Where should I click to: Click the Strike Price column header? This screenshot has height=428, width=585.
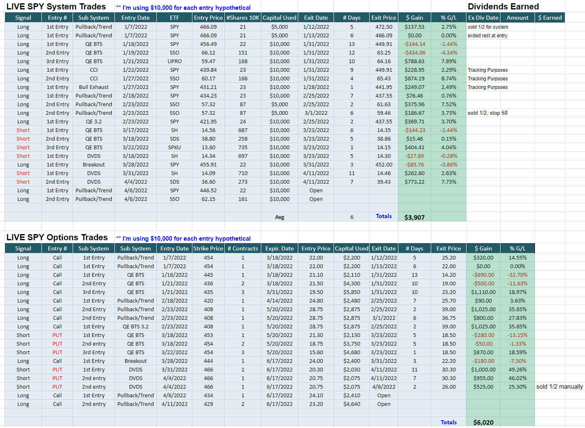[208, 248]
